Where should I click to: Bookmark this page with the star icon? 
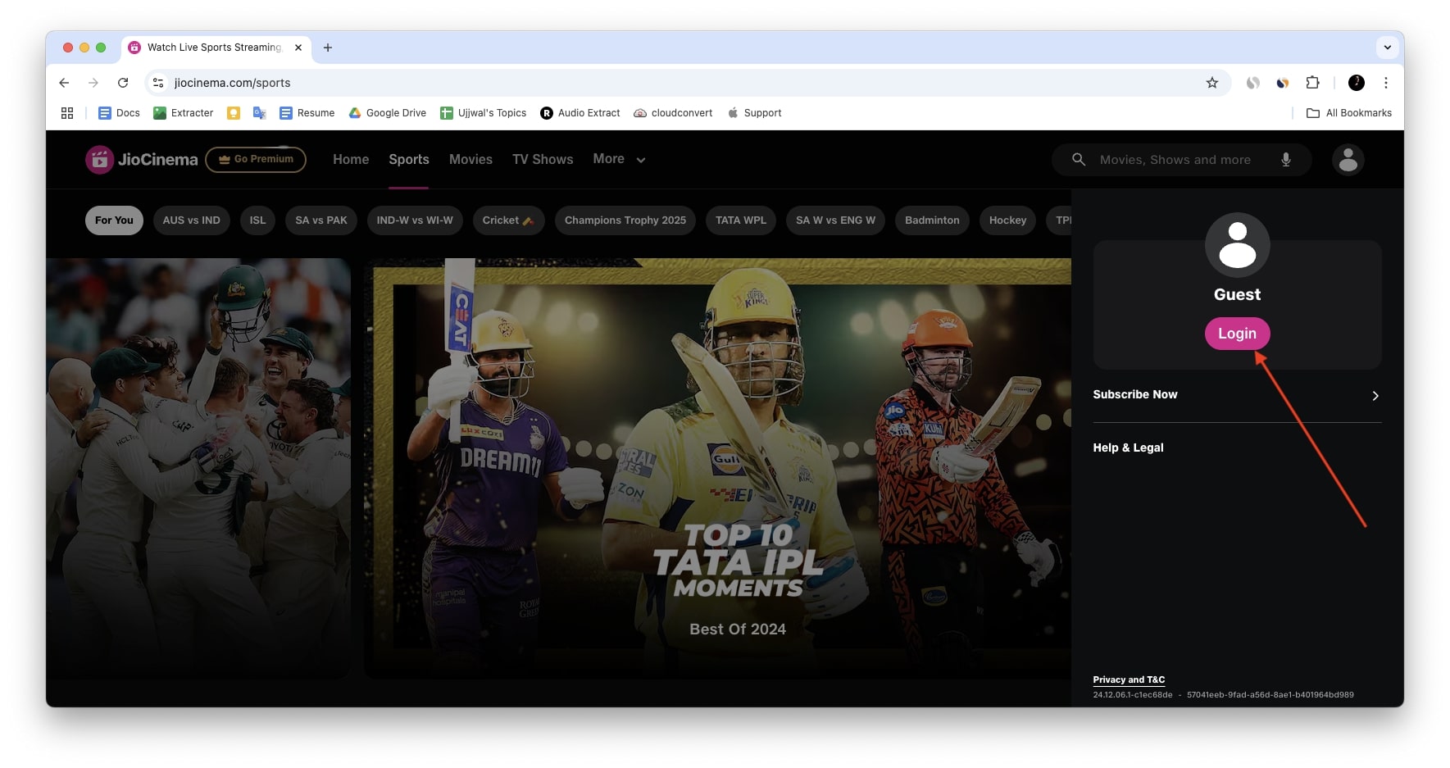[x=1211, y=83]
